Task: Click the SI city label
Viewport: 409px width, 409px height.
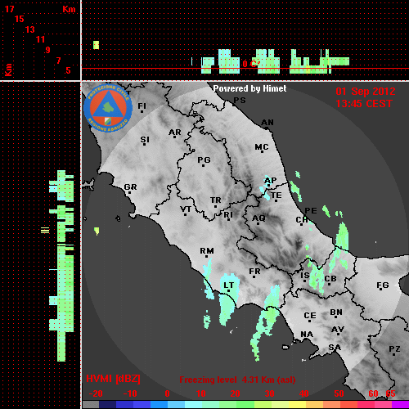Action: (x=145, y=140)
